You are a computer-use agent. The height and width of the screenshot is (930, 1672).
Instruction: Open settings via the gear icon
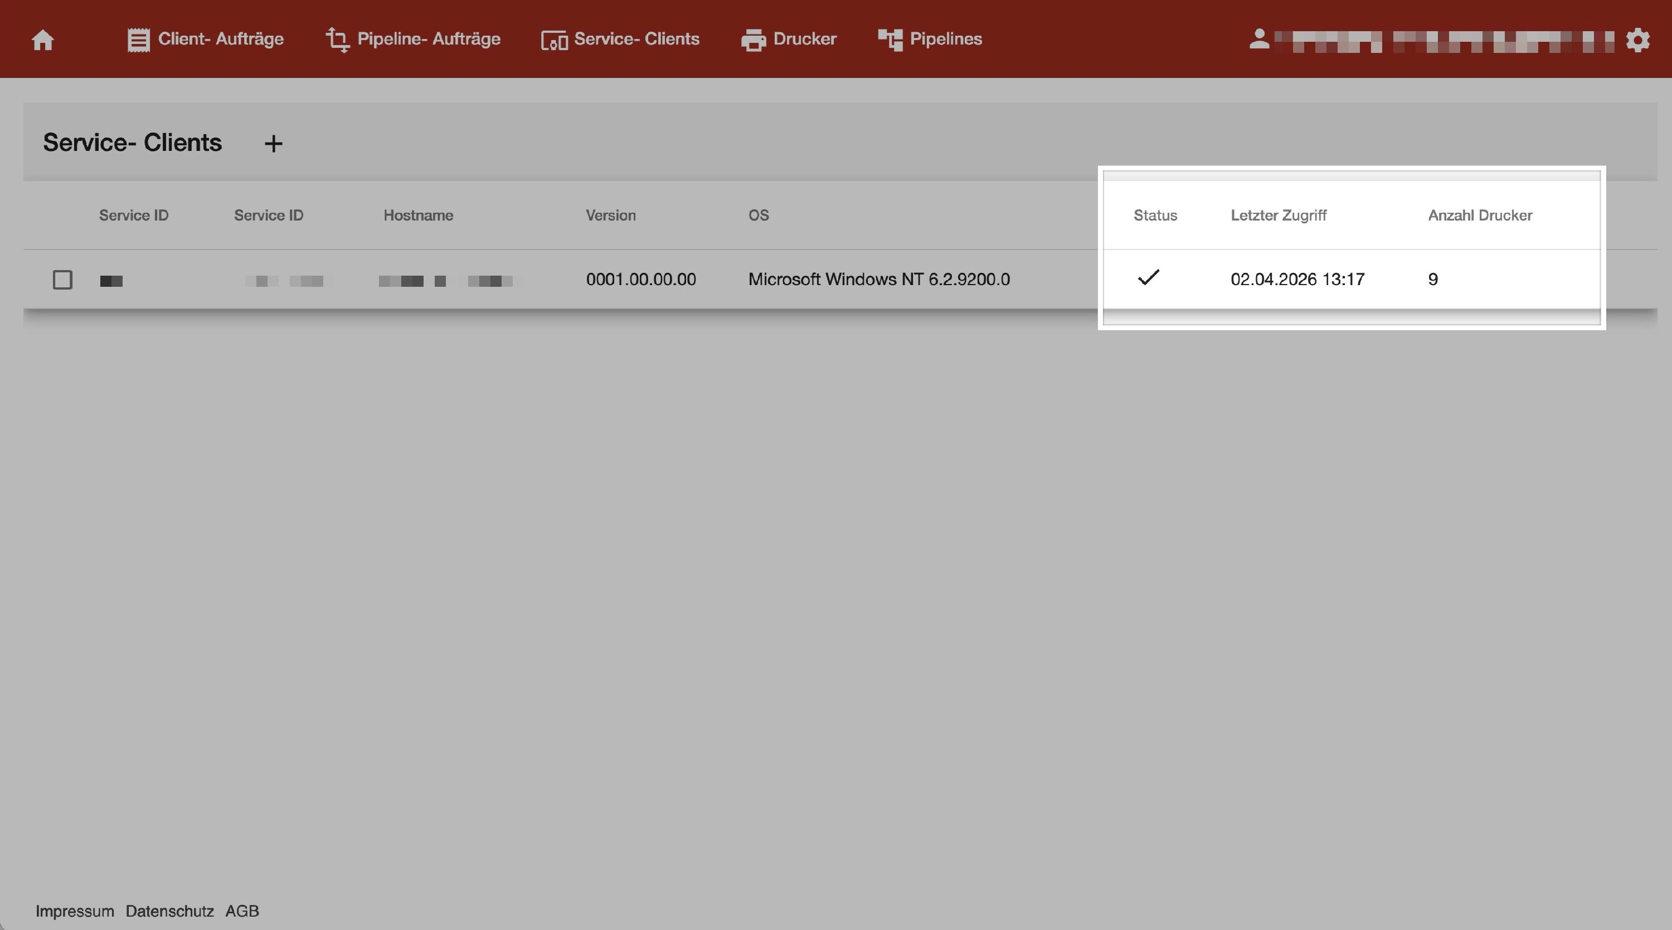pos(1637,40)
